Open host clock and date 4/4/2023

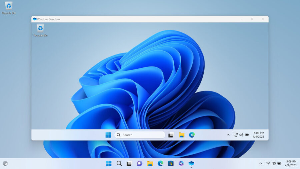pyautogui.click(x=291, y=163)
